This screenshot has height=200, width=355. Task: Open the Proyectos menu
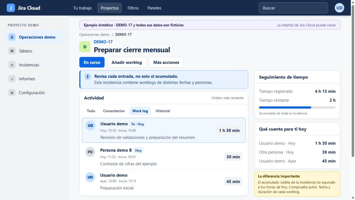(x=110, y=8)
